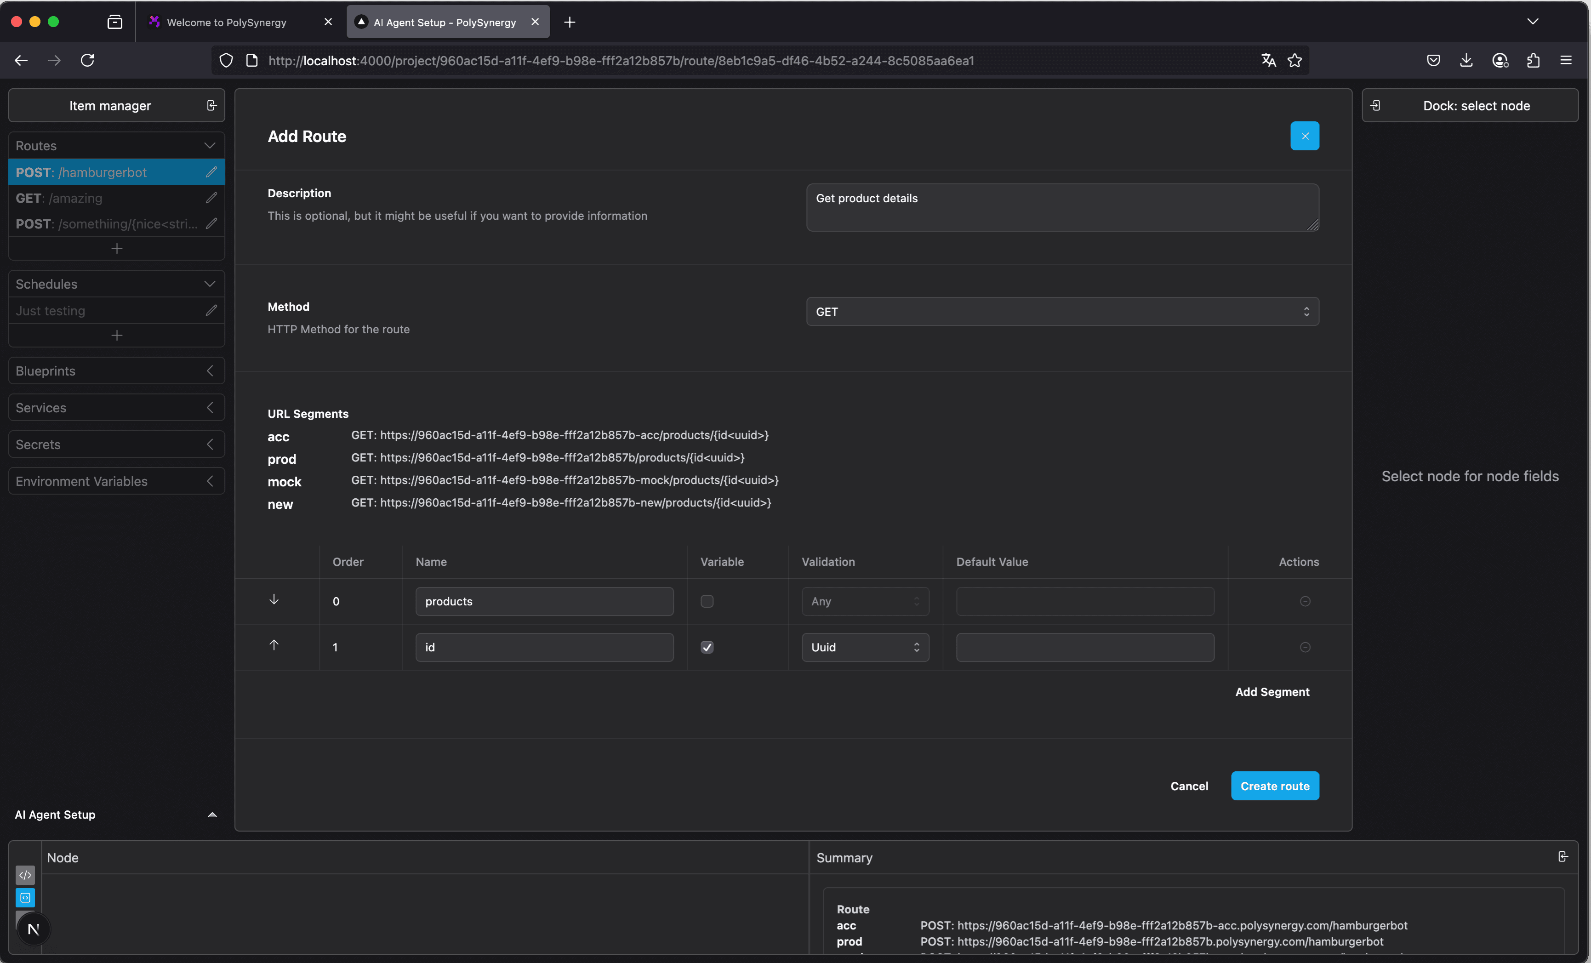This screenshot has width=1591, height=963.
Task: Open the Firefox account icon
Action: (x=1500, y=61)
